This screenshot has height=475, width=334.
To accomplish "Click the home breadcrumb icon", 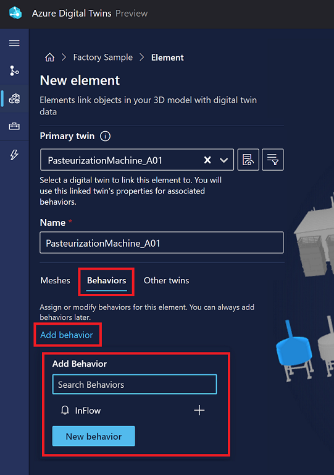I will coord(50,58).
